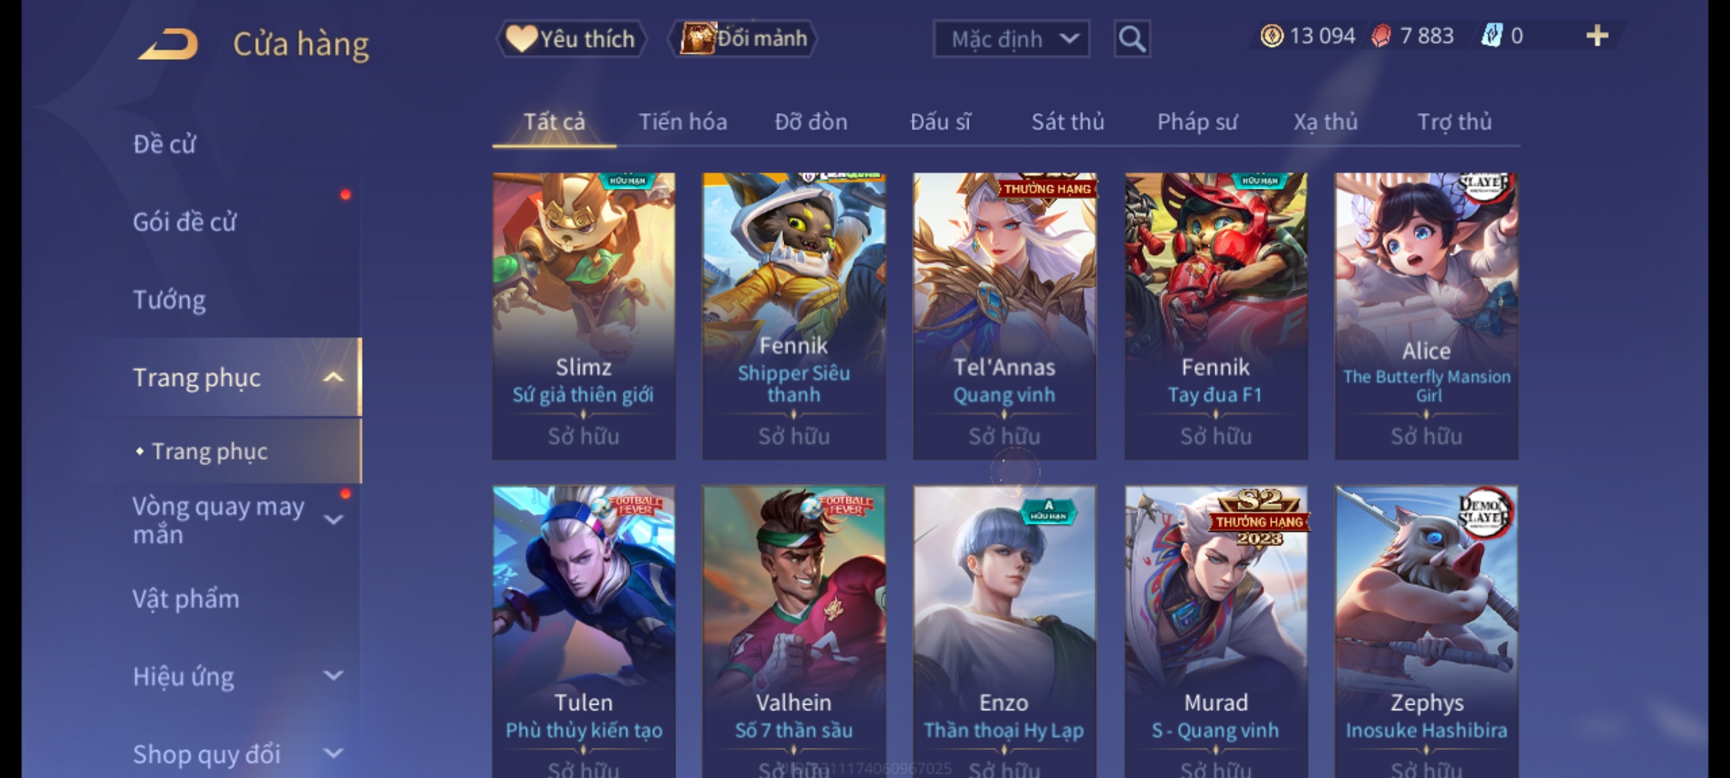Select the Tiến hóa tab
1730x778 pixels.
[683, 122]
